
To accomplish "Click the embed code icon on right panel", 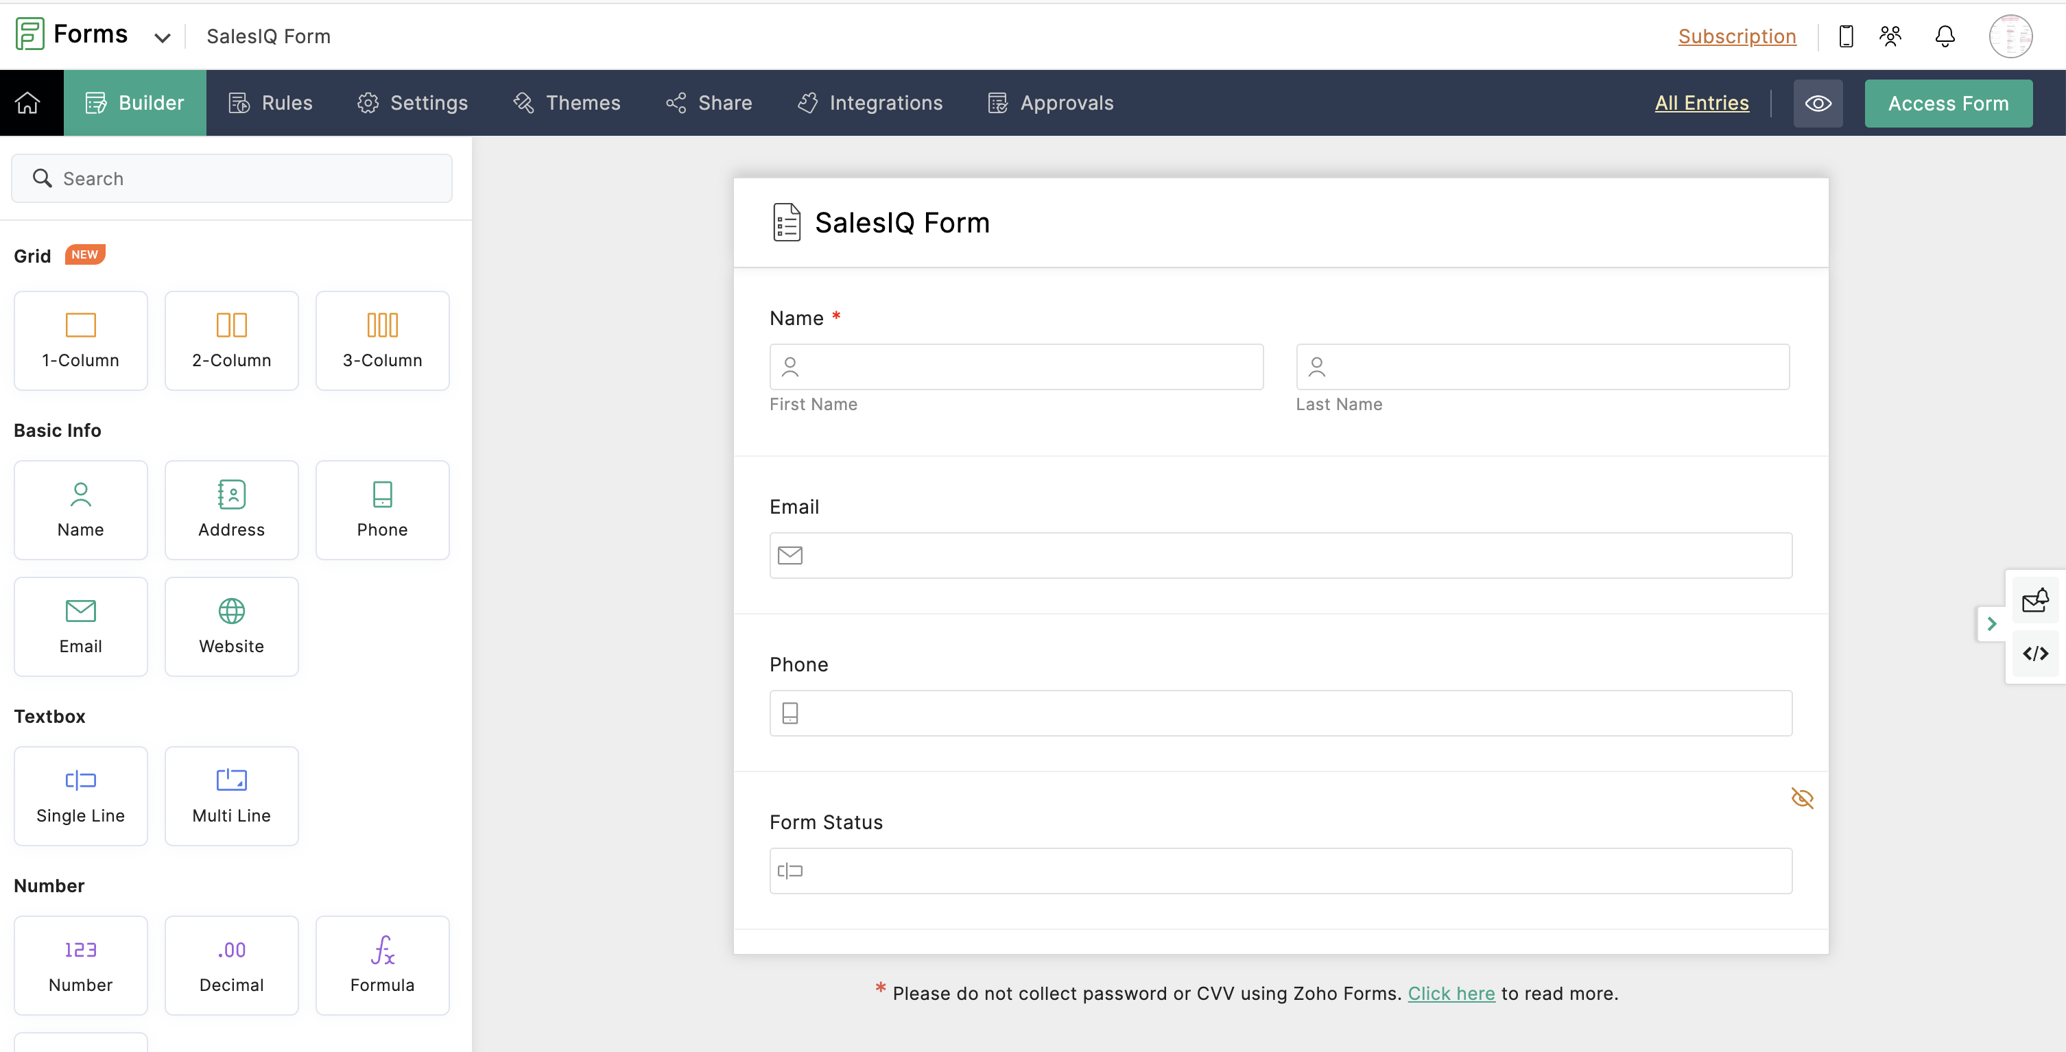I will (x=2034, y=654).
